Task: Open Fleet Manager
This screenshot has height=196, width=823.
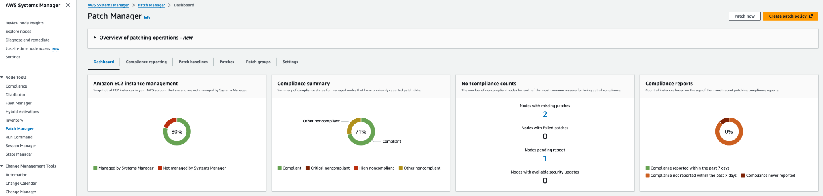Action: tap(18, 103)
